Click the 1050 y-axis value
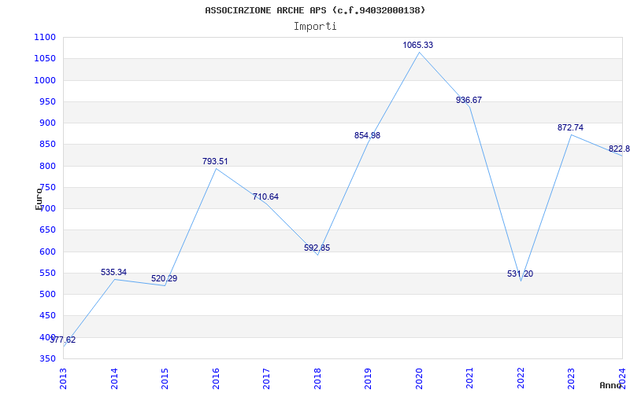This screenshot has height=393, width=630. pyautogui.click(x=44, y=58)
